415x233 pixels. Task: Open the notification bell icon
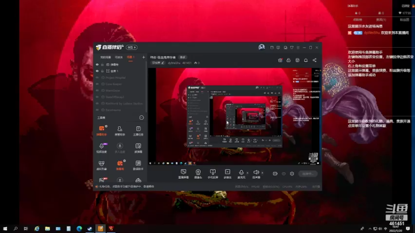(x=306, y=60)
